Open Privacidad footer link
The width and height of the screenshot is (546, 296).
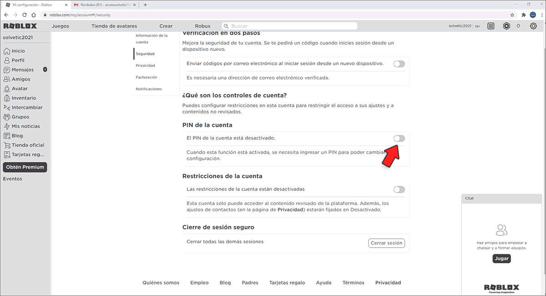tap(388, 283)
